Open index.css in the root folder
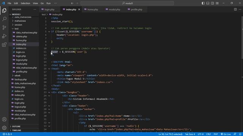This screenshot has height=136, width=243. pyautogui.click(x=19, y=91)
